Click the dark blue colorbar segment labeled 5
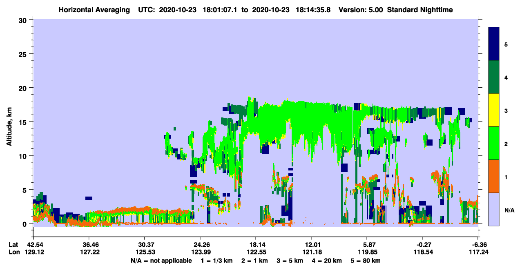Viewport: 531px width, 272px height. pos(494,44)
